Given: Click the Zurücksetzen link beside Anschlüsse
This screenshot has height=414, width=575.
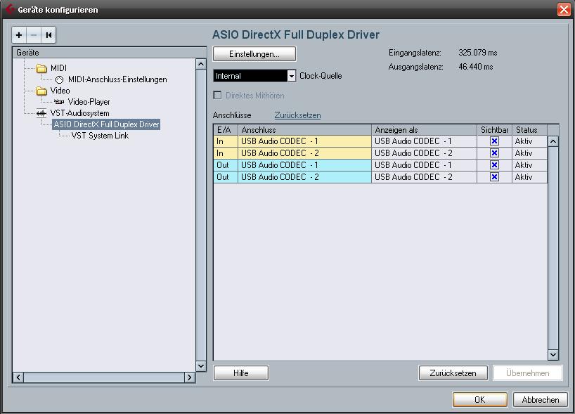Looking at the screenshot, I should (x=297, y=115).
